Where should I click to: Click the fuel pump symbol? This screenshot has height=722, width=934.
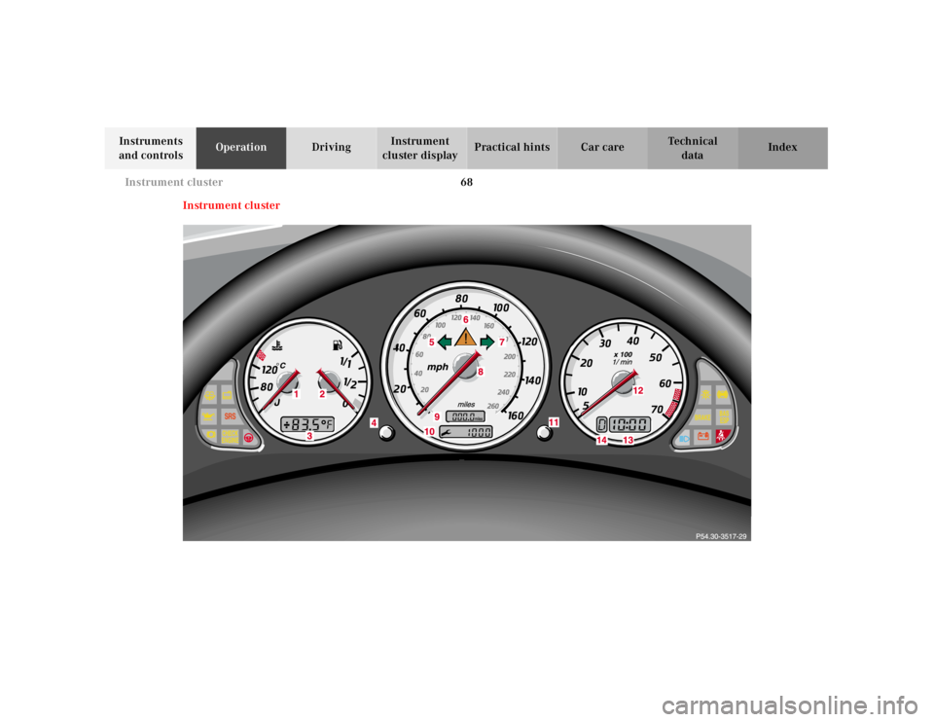[338, 344]
